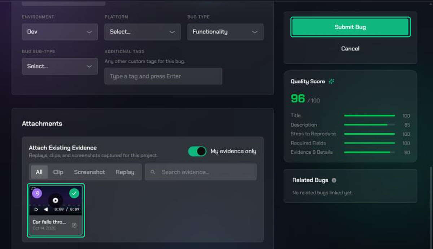Focus the additional tags input field
433x249 pixels.
point(163,76)
